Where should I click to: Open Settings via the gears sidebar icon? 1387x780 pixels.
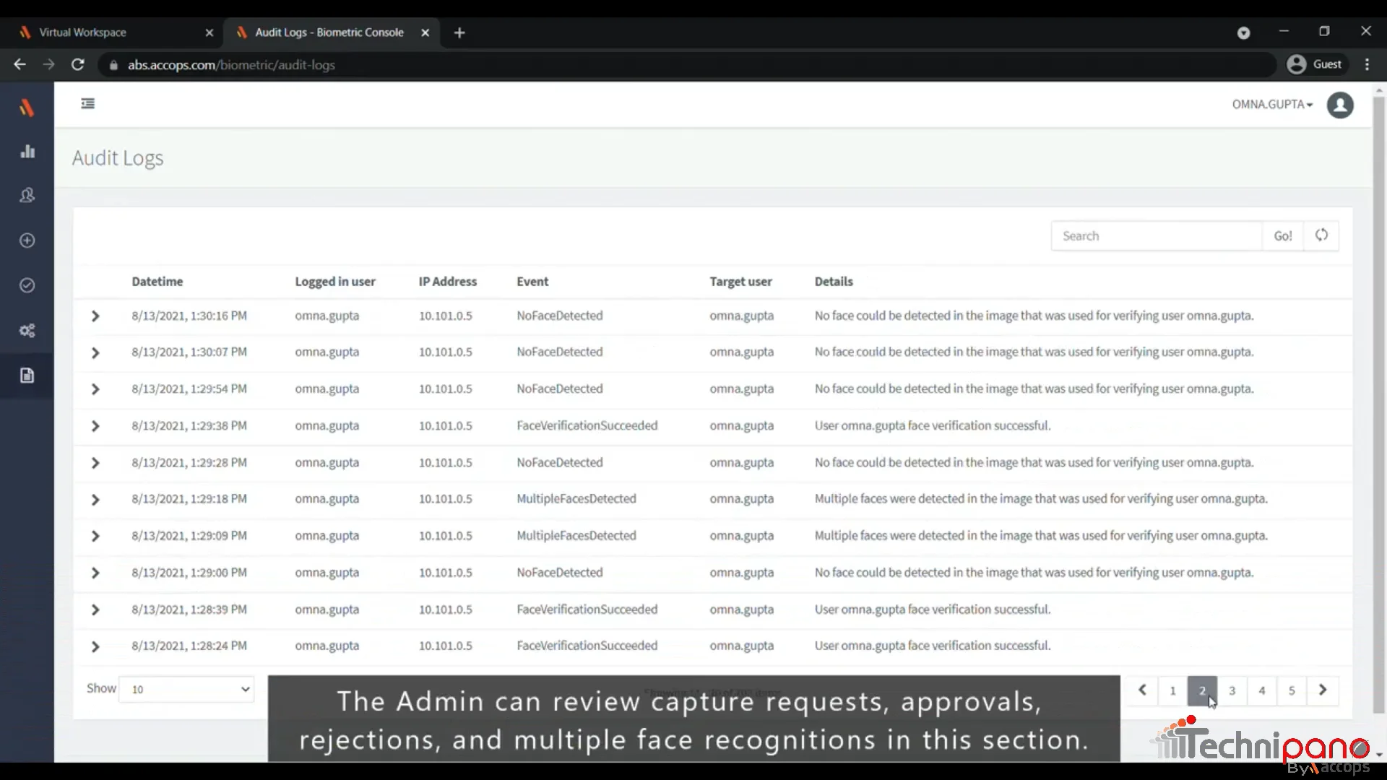(27, 330)
